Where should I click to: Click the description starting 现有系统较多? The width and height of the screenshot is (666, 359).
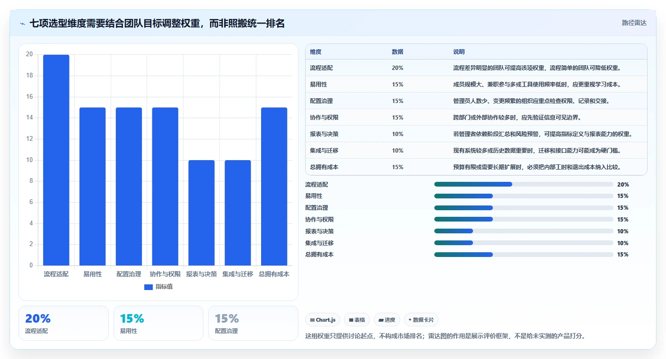pos(537,151)
